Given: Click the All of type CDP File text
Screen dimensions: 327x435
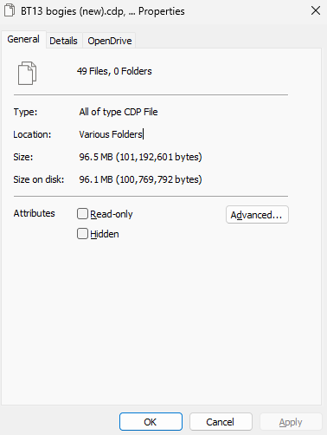Looking at the screenshot, I should (119, 112).
